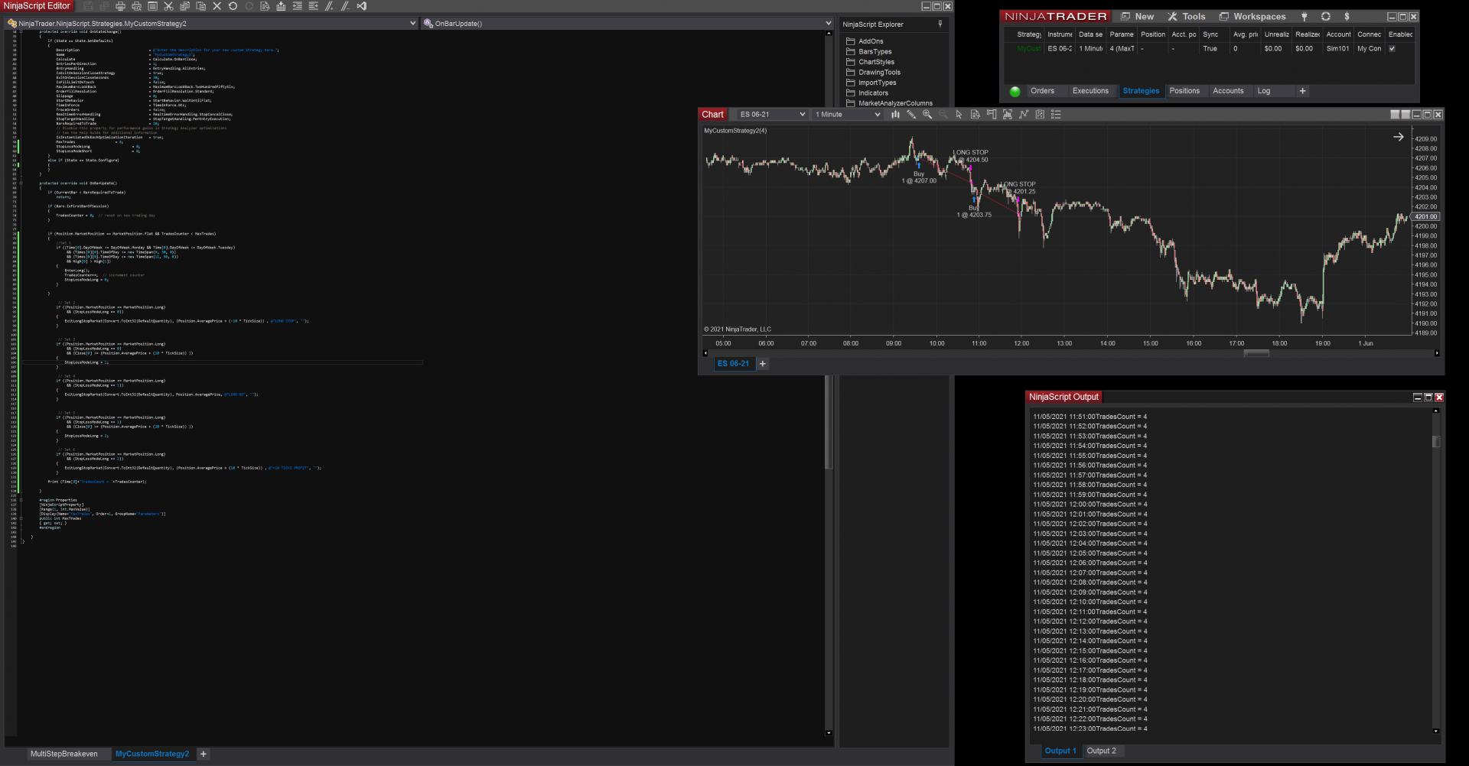The height and width of the screenshot is (766, 1469).
Task: Uncomment selected lines in editor toolbar
Action: click(x=345, y=6)
